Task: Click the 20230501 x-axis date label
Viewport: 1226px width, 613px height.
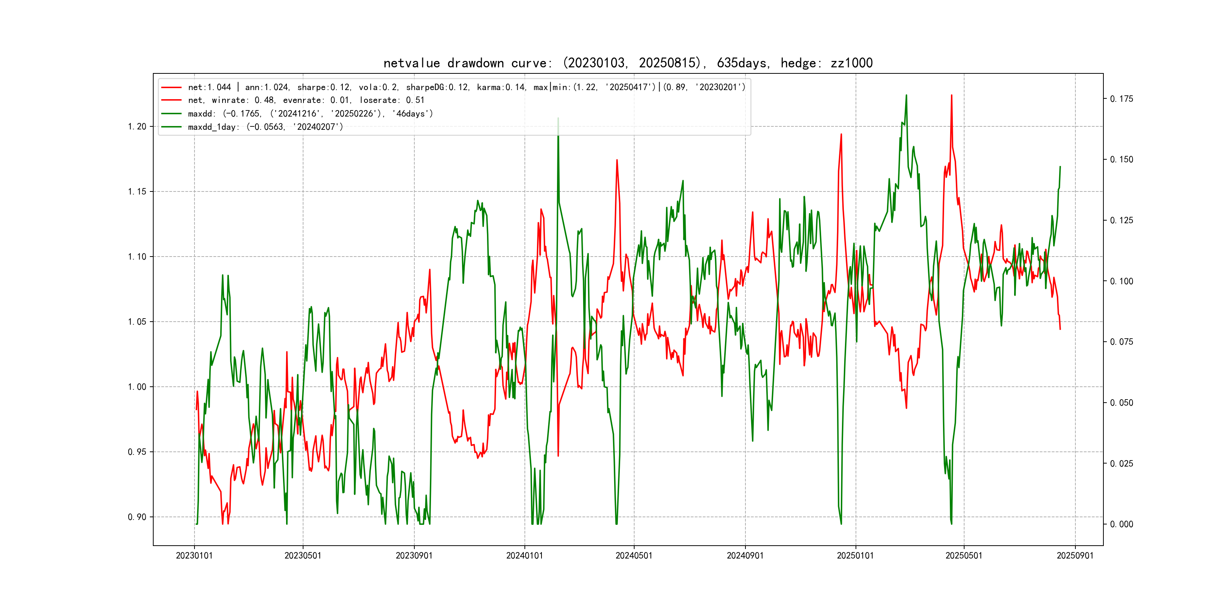Action: pos(303,555)
